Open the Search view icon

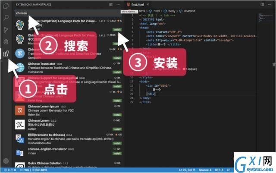pyautogui.click(x=6, y=18)
